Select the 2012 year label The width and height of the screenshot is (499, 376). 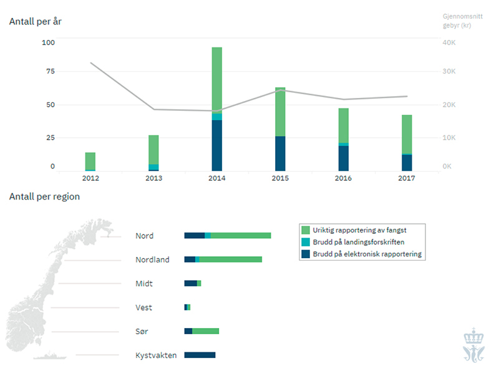[90, 178]
